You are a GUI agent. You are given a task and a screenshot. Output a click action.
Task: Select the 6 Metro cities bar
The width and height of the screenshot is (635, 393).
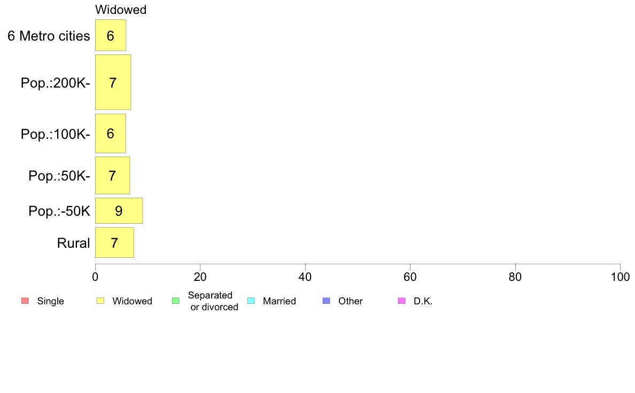tap(111, 35)
